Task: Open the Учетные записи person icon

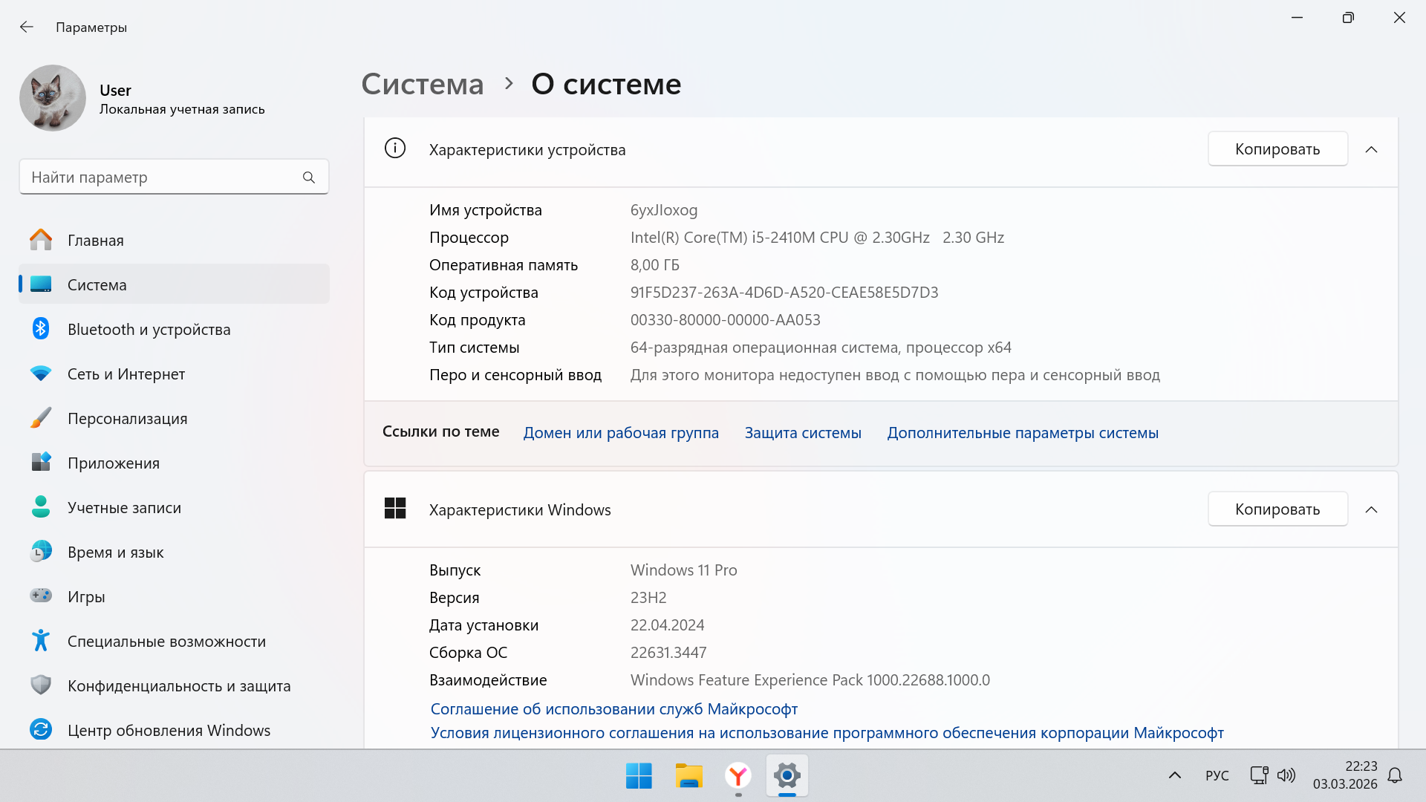Action: [x=41, y=506]
